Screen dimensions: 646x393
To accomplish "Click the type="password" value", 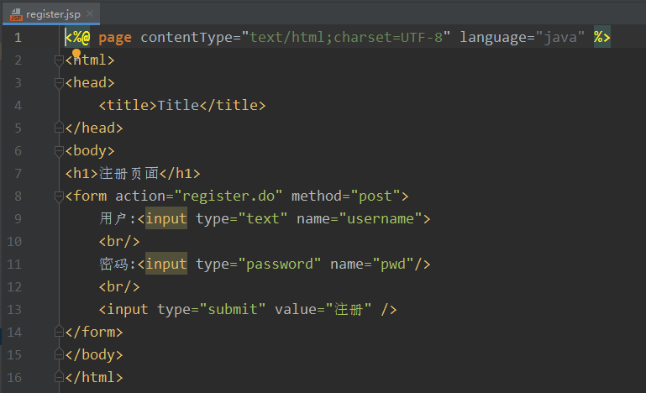I will tap(279, 264).
